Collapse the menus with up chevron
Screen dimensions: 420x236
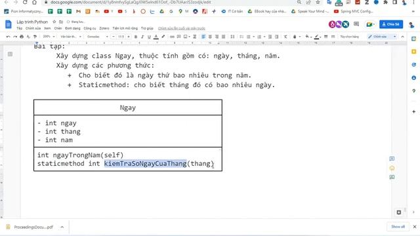click(402, 37)
